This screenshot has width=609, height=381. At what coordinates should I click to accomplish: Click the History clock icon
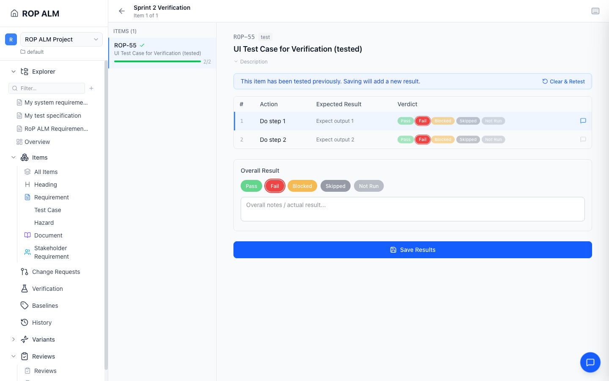[25, 323]
